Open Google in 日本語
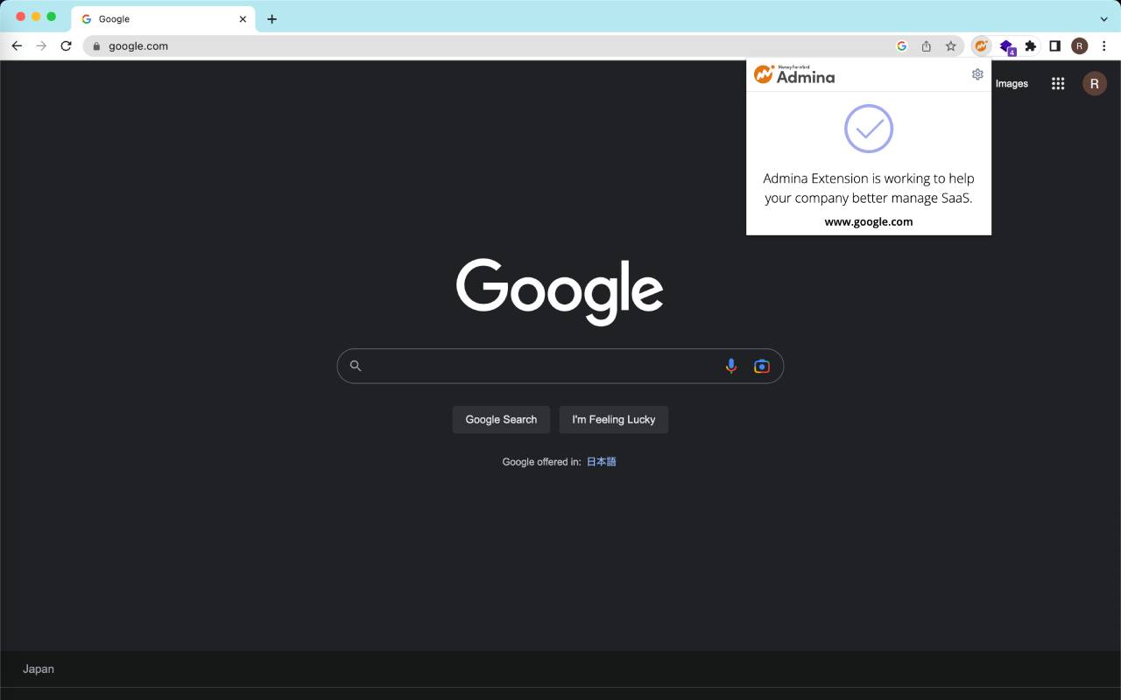 602,461
